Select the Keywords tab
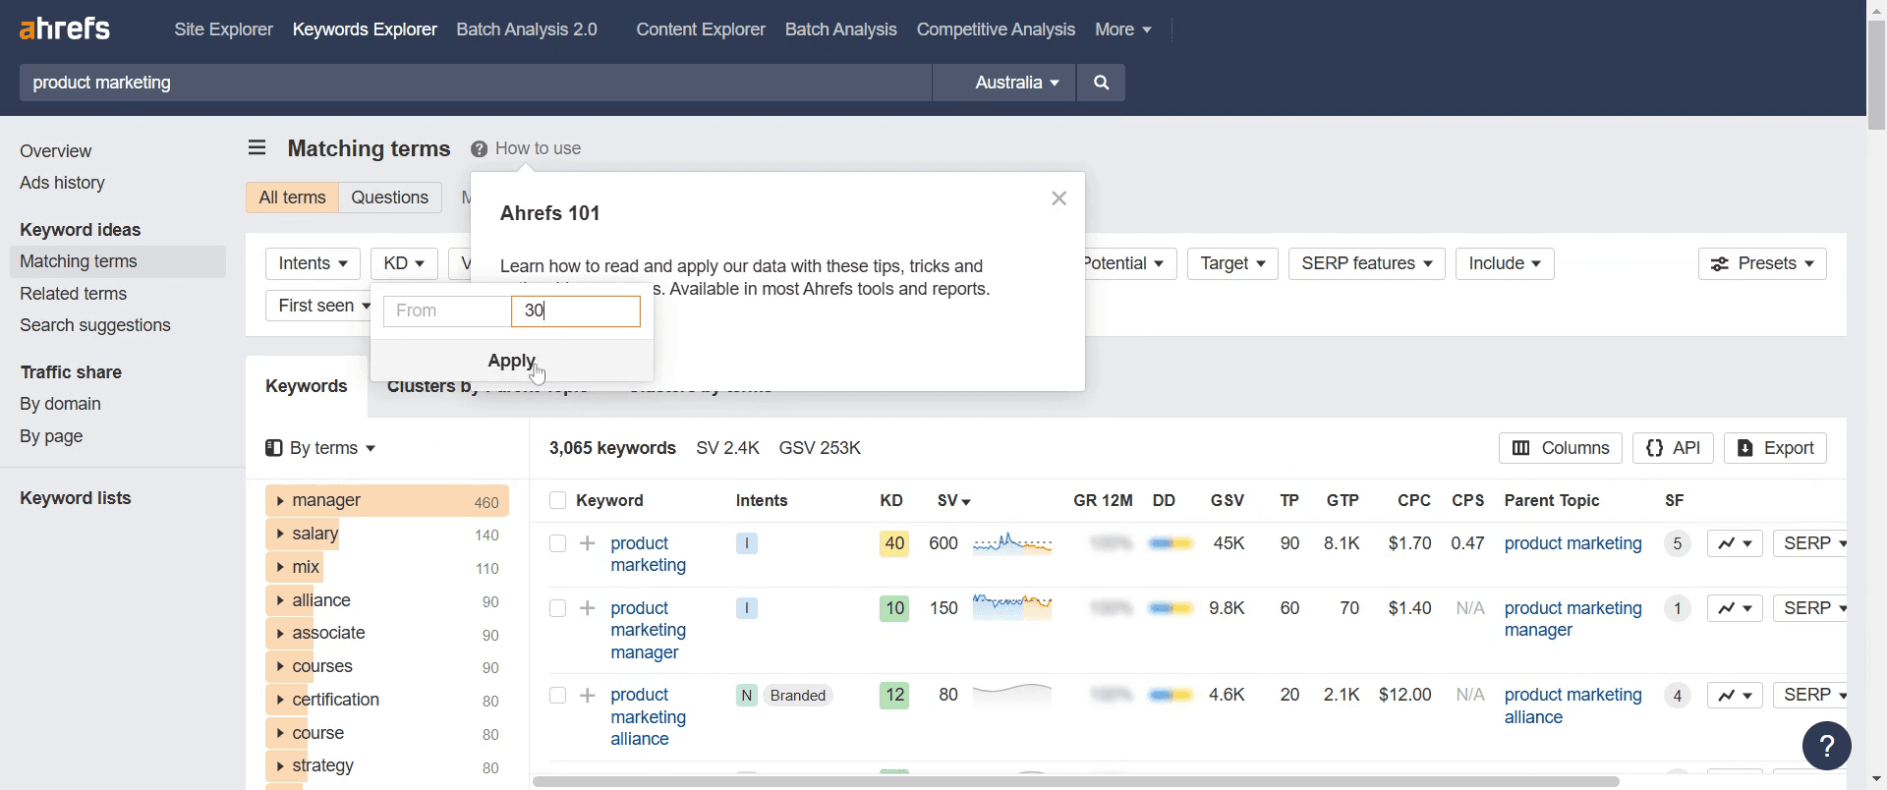Image resolution: width=1887 pixels, height=790 pixels. pyautogui.click(x=307, y=386)
